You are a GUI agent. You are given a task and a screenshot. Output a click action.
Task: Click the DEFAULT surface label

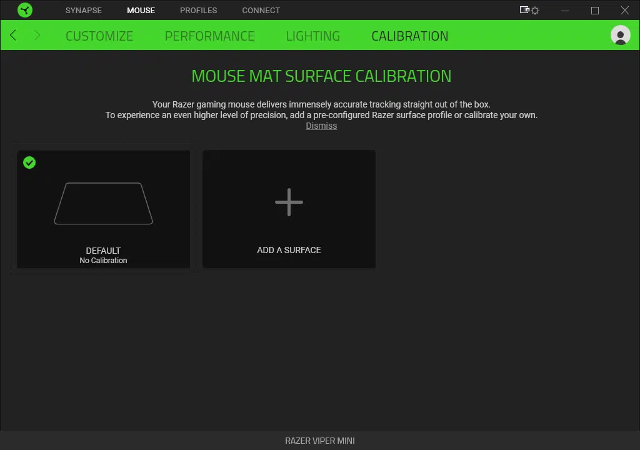[103, 251]
